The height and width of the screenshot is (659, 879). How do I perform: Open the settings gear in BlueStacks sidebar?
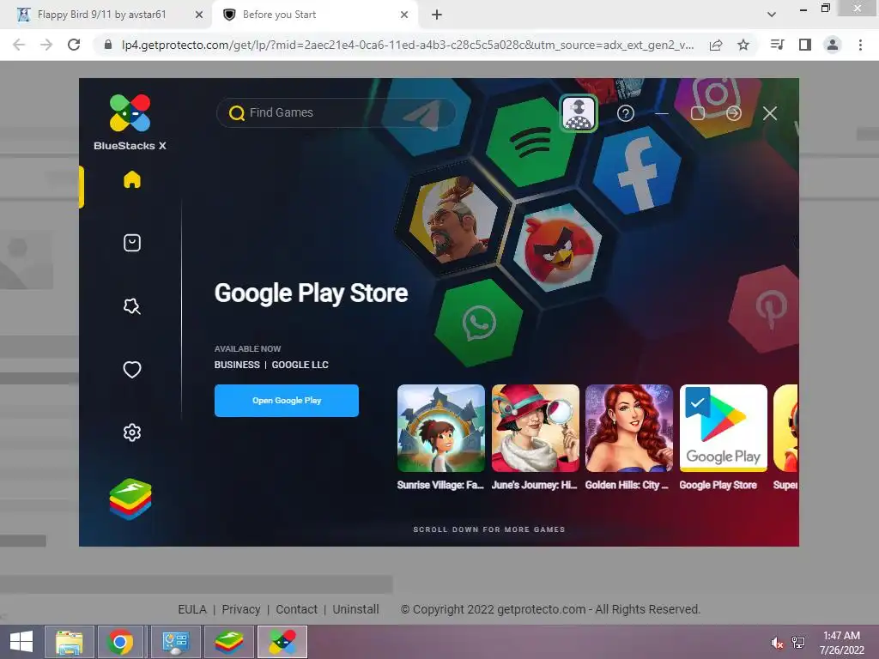tap(131, 432)
